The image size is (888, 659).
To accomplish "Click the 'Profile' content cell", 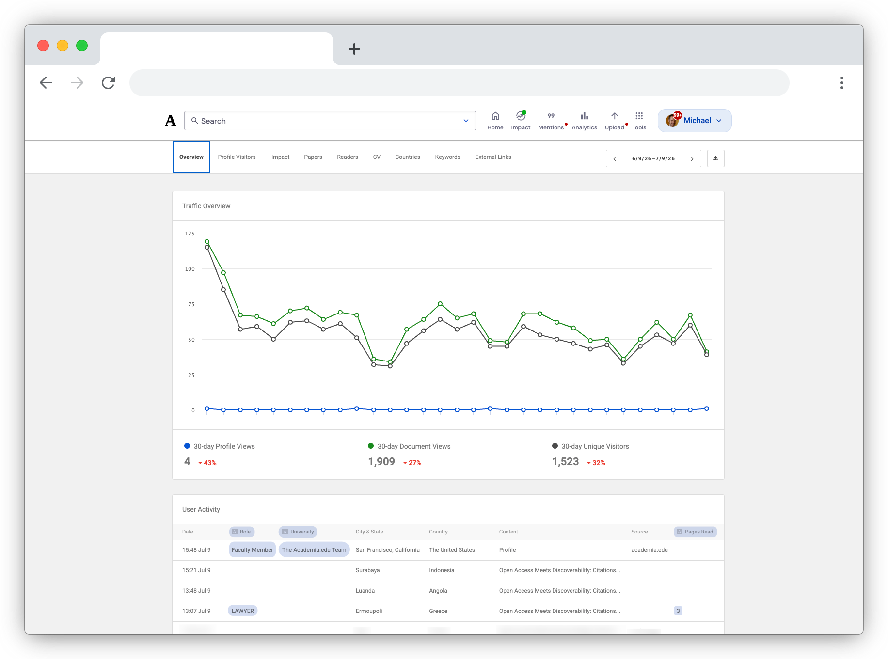I will click(507, 550).
